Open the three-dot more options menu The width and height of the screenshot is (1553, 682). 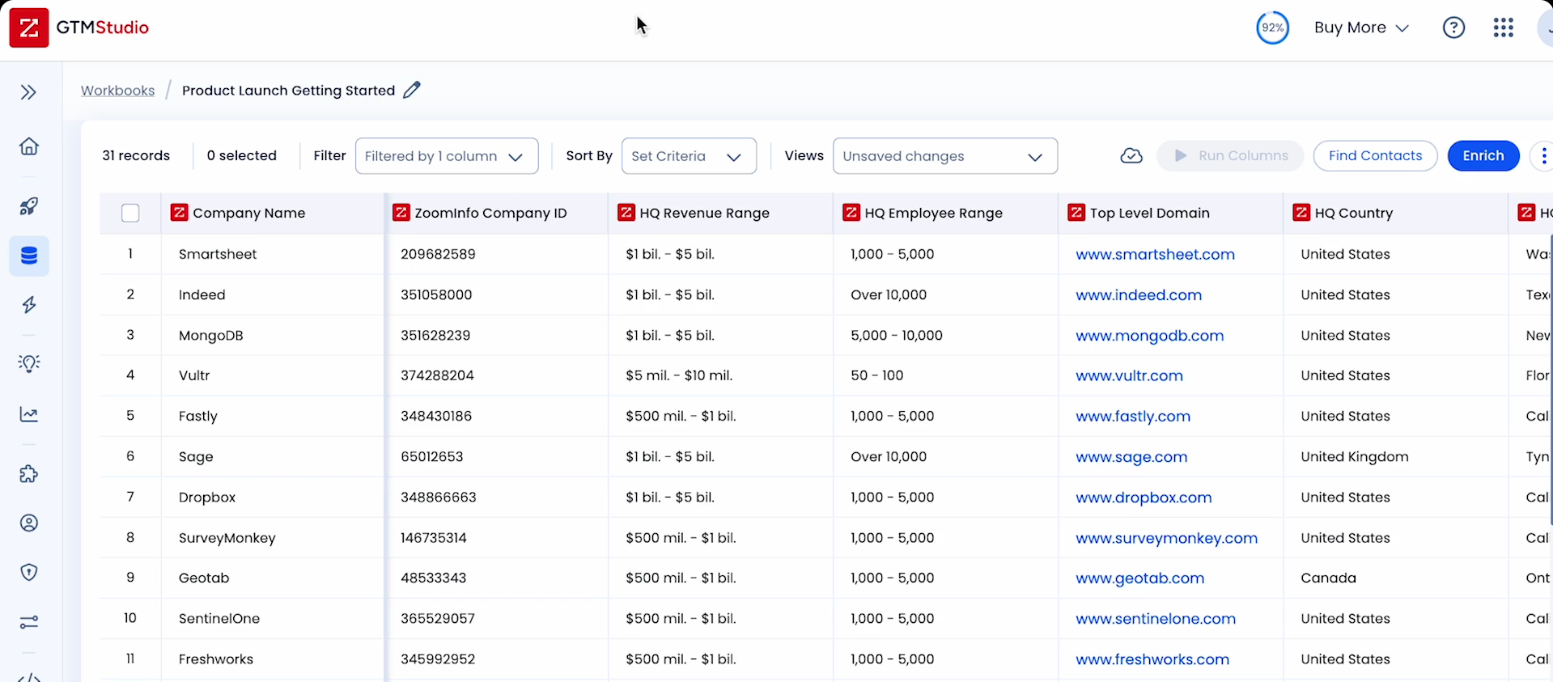1543,155
